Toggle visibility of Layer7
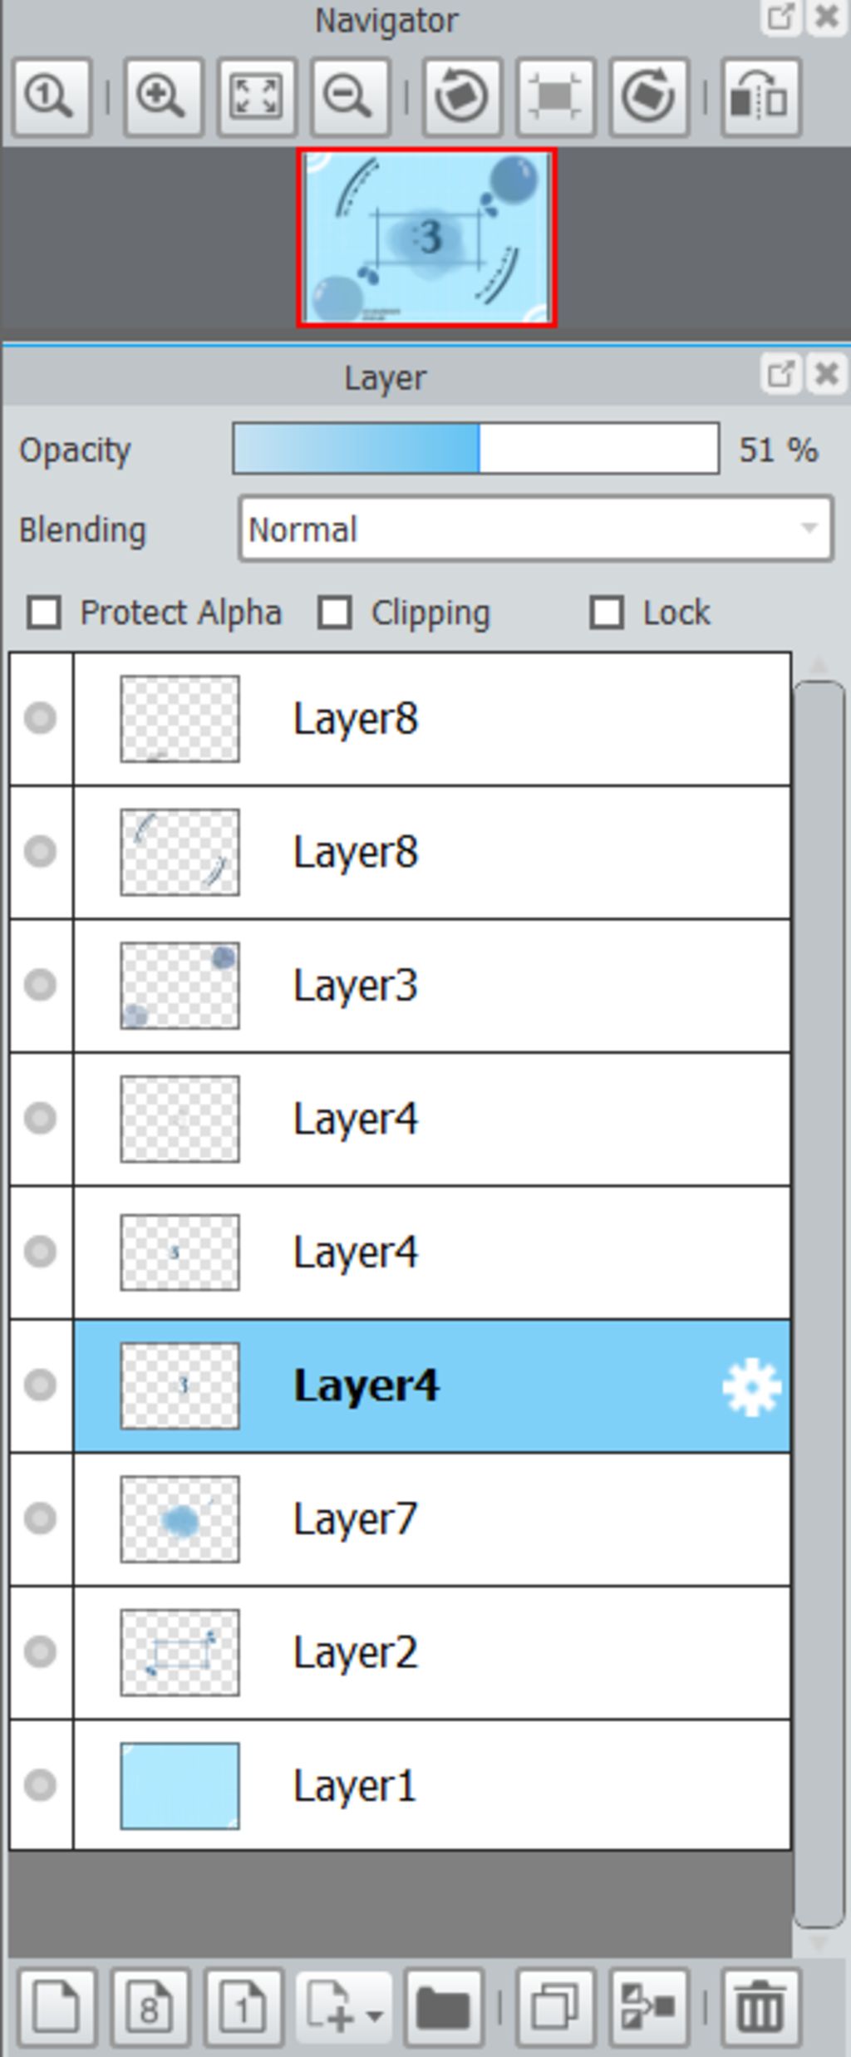Screen dimensions: 851x2057 coord(41,1519)
